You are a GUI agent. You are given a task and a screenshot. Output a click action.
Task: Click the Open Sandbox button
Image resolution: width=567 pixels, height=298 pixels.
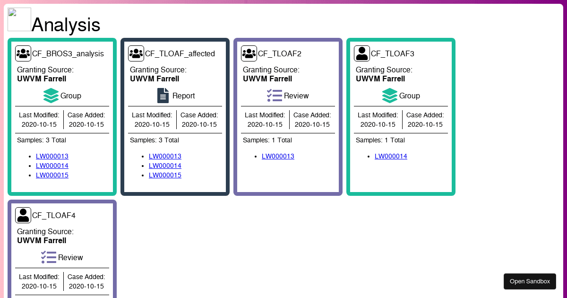click(x=530, y=281)
